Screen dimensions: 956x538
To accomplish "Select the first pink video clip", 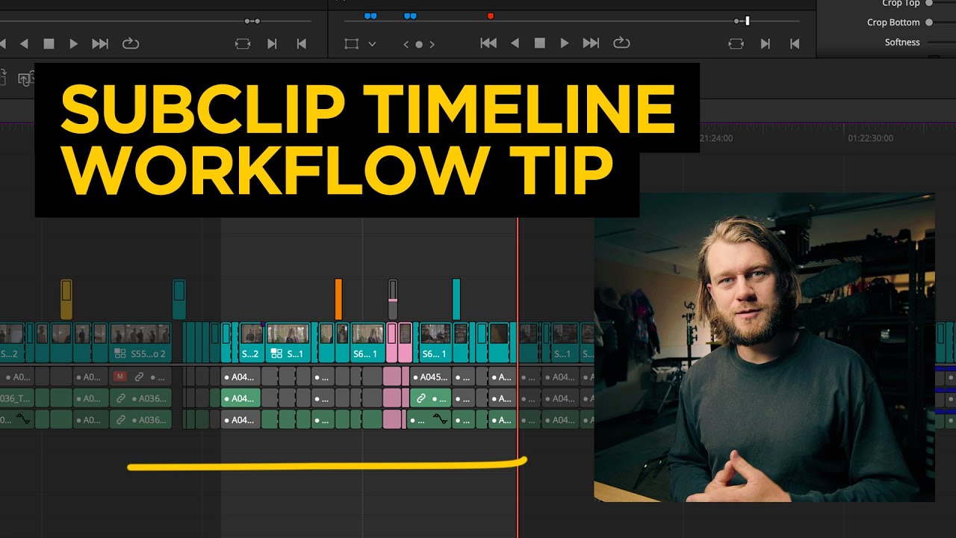I will coord(391,344).
